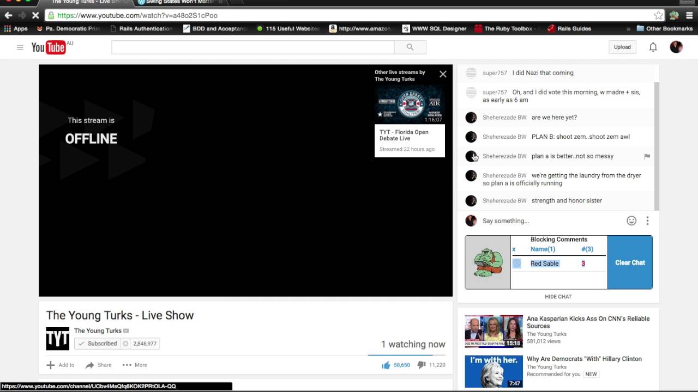This screenshot has width=698, height=392.
Task: Open the Amazon bookmark
Action: pyautogui.click(x=360, y=28)
